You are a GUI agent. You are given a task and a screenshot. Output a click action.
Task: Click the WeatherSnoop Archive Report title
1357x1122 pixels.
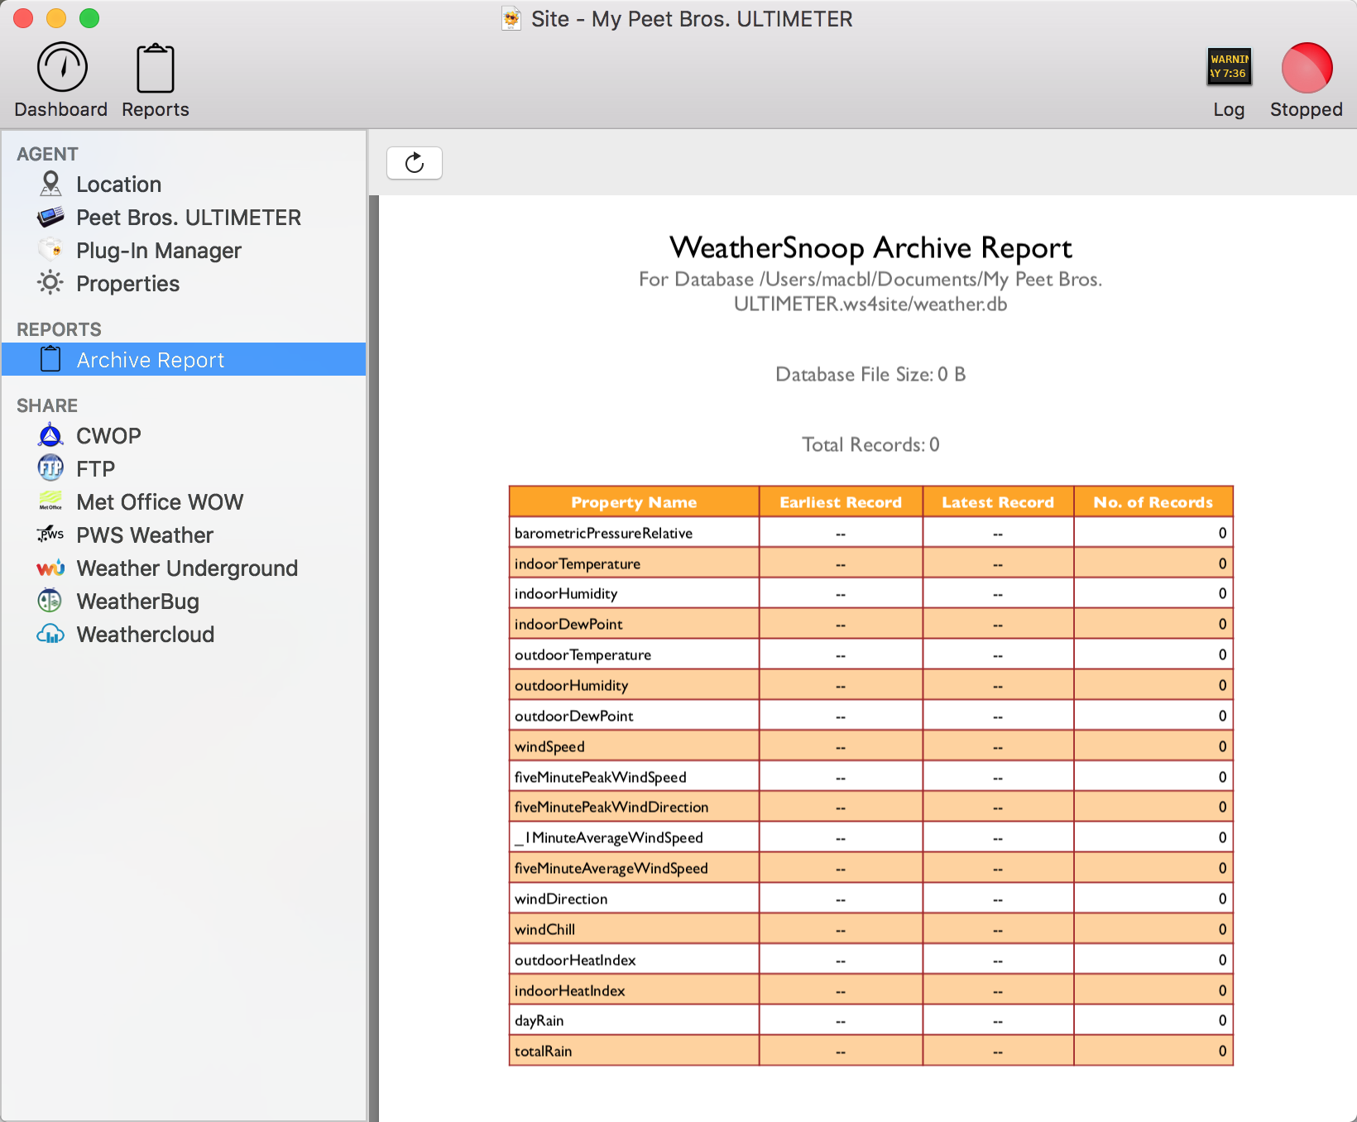(x=870, y=247)
